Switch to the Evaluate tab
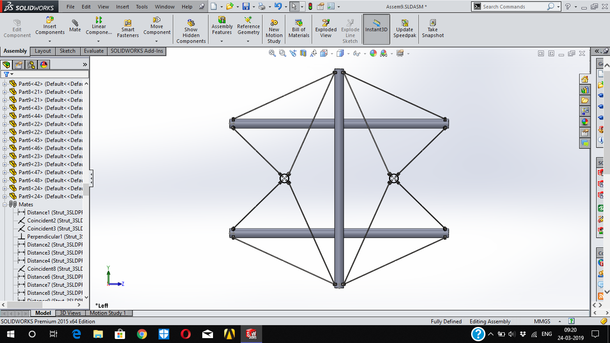 pos(94,51)
